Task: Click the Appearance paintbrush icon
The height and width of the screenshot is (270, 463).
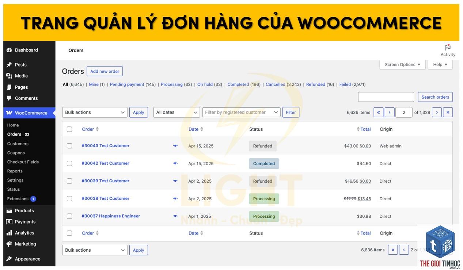Action: pos(9,259)
